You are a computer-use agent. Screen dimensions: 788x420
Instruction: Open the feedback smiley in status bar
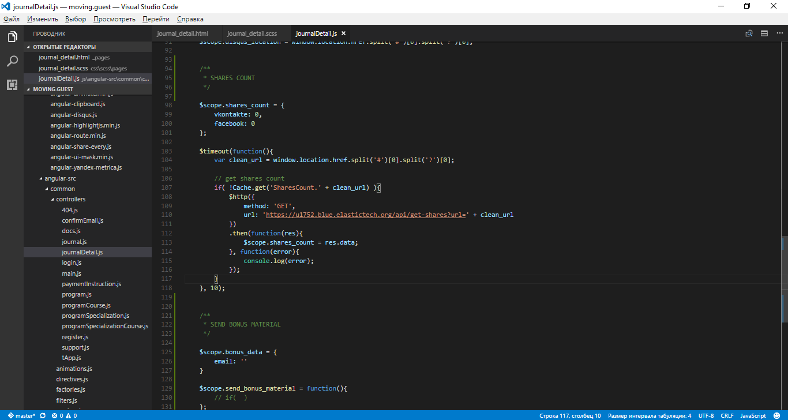pyautogui.click(x=776, y=415)
